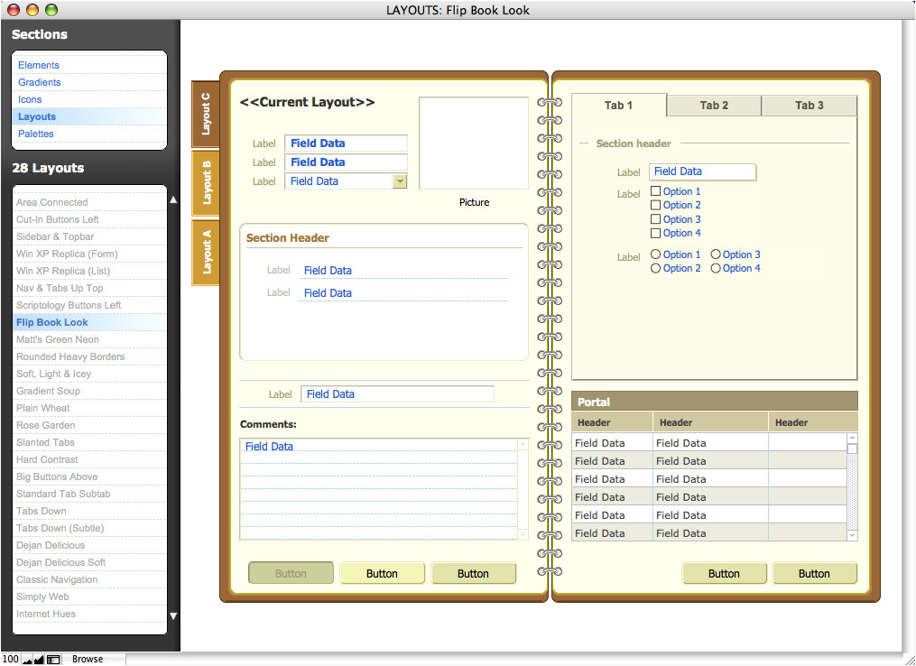The height and width of the screenshot is (666, 916).
Task: Select the Rounded Heavy Borders layout
Action: 89,356
